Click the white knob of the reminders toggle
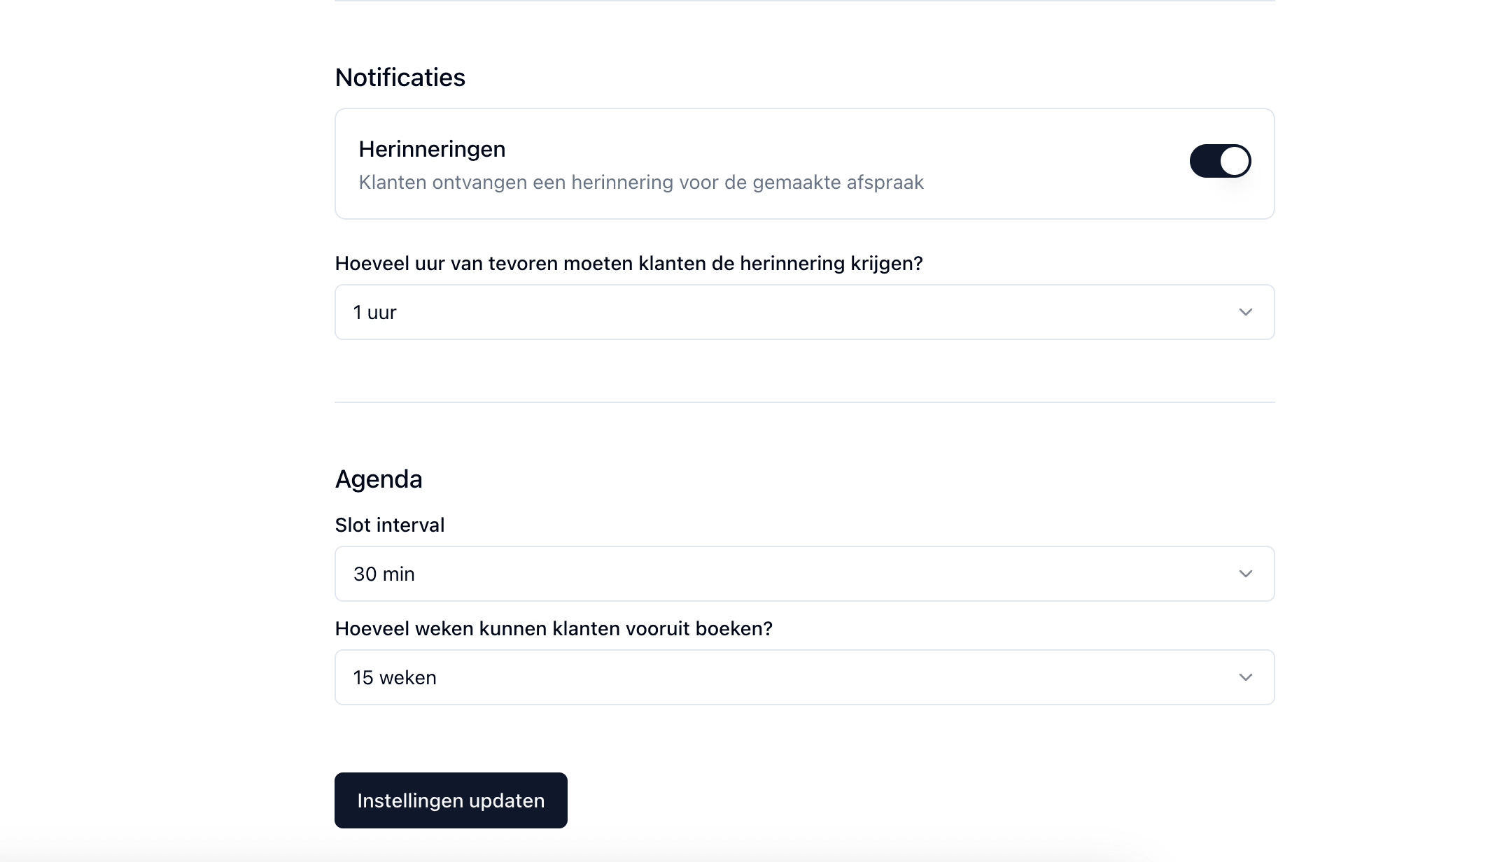Viewport: 1495px width, 862px height. point(1234,161)
